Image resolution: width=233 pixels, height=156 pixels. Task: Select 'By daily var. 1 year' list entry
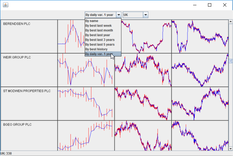(x=103, y=54)
